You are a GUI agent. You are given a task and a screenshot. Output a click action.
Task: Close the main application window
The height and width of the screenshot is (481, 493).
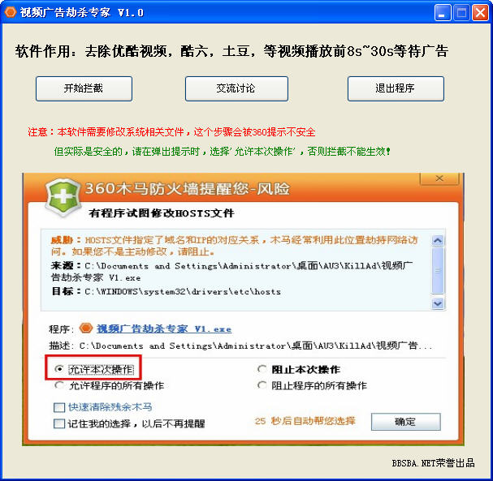(480, 13)
